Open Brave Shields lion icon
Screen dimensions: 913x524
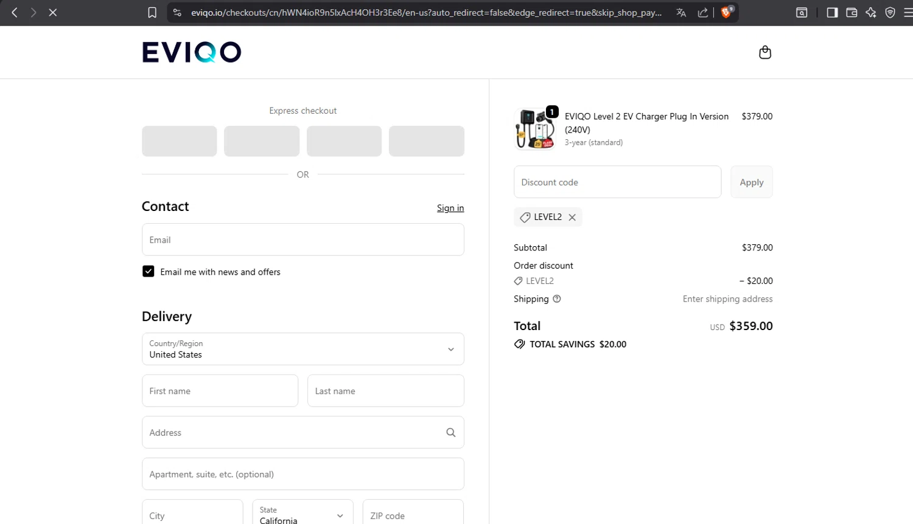[726, 12]
